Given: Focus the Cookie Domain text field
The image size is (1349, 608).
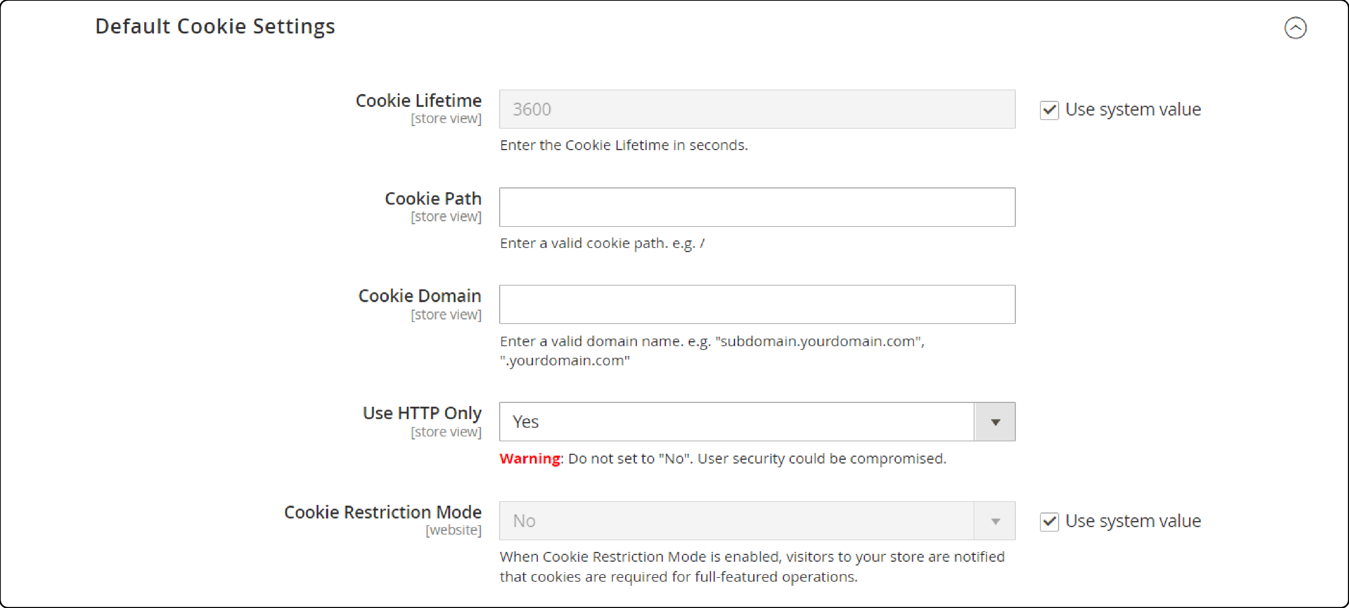Looking at the screenshot, I should click(757, 304).
